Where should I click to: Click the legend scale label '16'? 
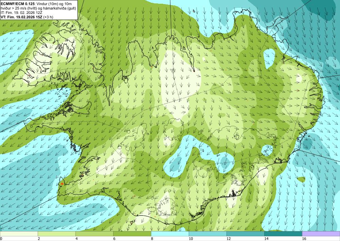pos(304,239)
